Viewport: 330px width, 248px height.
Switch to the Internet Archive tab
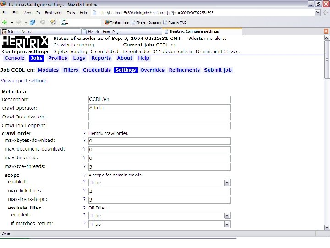click(x=41, y=32)
